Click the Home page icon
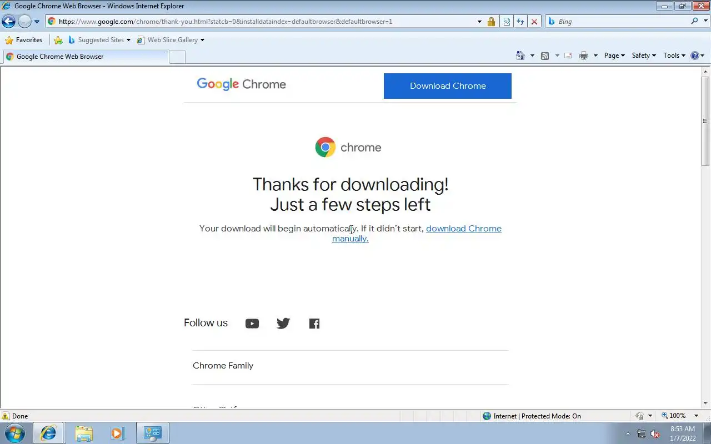Viewport: 711px width, 444px height. tap(520, 56)
